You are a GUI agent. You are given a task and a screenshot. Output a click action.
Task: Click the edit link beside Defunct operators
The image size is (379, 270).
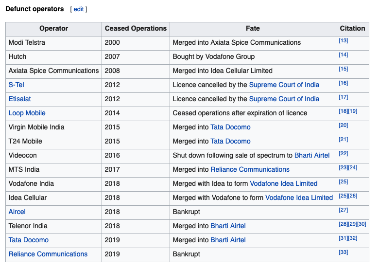79,9
